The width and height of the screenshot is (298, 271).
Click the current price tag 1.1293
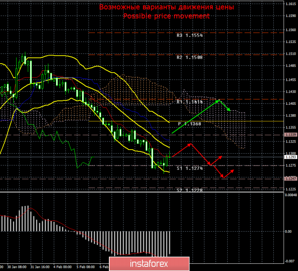coord(290,157)
